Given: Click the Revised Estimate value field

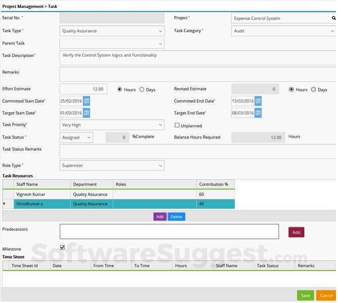Looking at the screenshot, I should (x=255, y=89).
